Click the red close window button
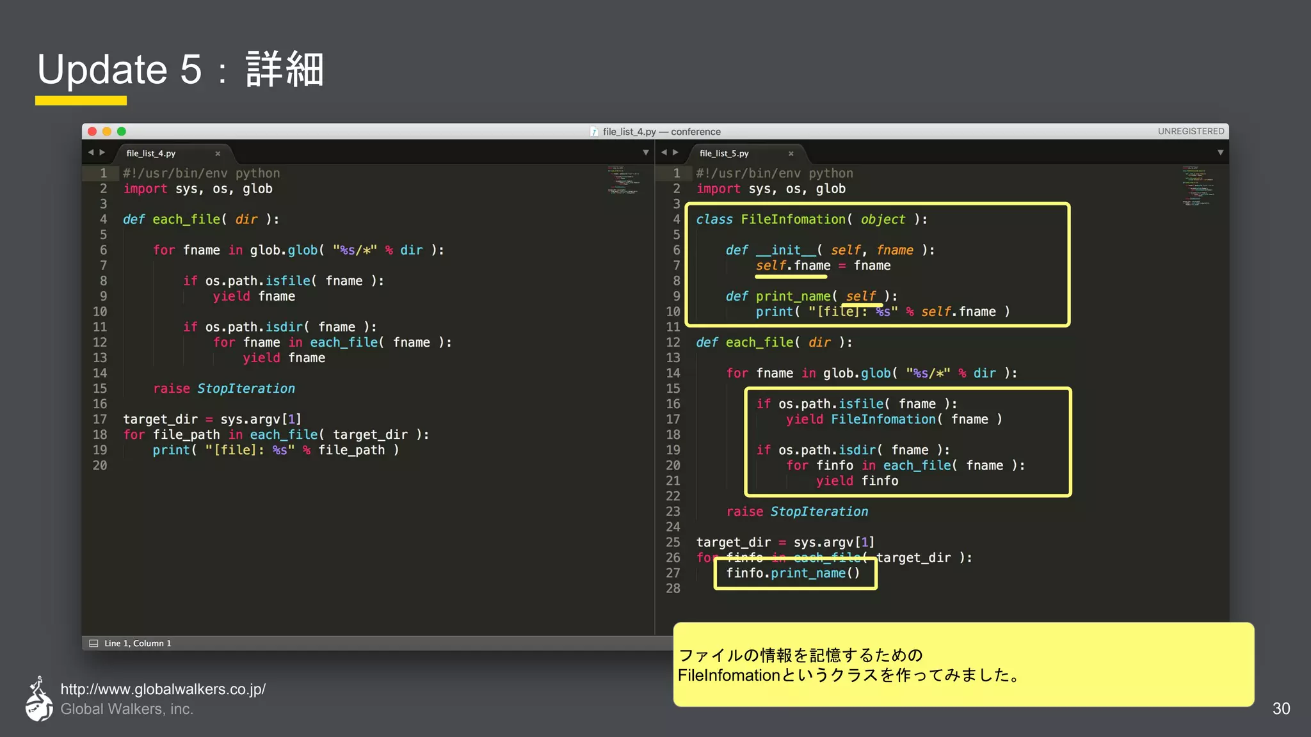The height and width of the screenshot is (737, 1311). point(92,131)
